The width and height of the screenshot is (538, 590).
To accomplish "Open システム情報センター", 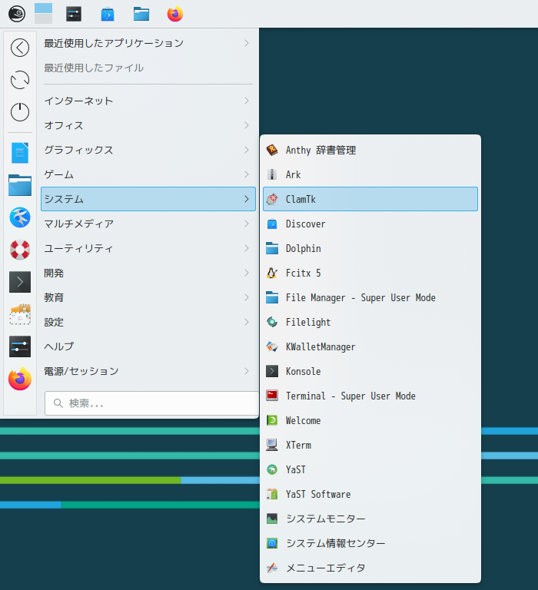I will (x=370, y=543).
